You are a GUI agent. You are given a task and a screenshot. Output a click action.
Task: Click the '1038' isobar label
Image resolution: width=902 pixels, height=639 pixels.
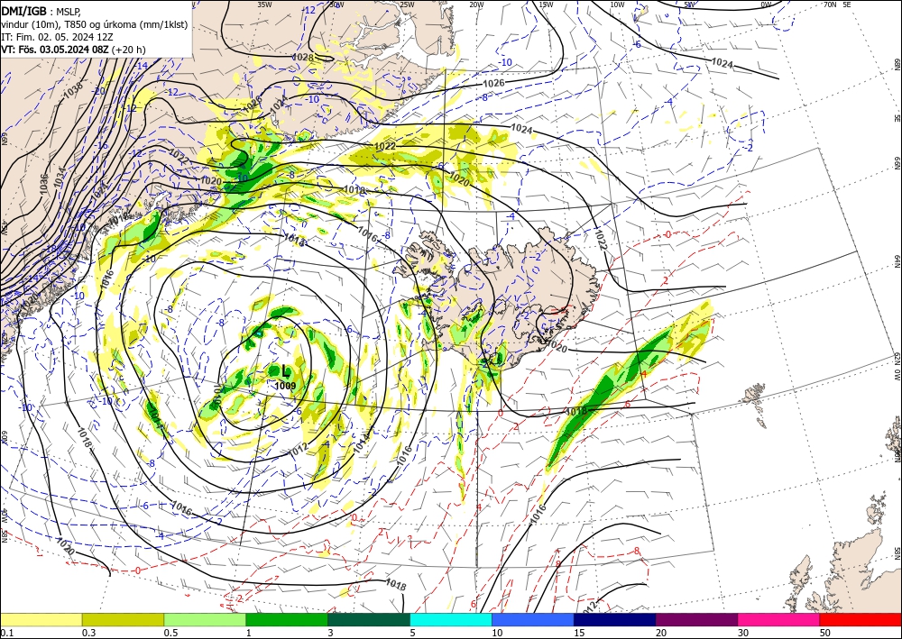point(75,91)
